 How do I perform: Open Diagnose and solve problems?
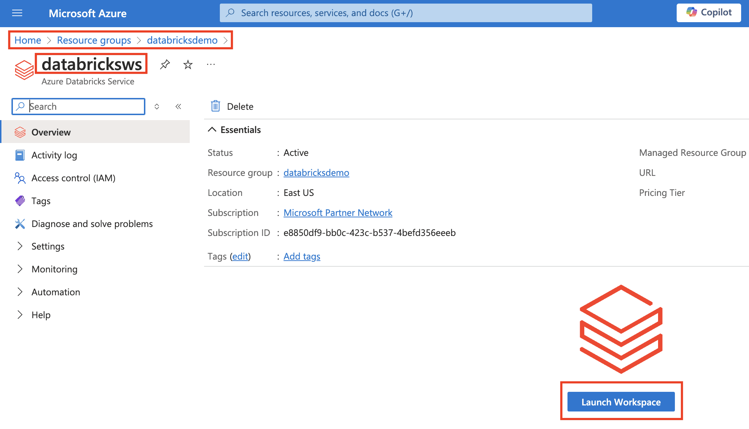click(92, 224)
